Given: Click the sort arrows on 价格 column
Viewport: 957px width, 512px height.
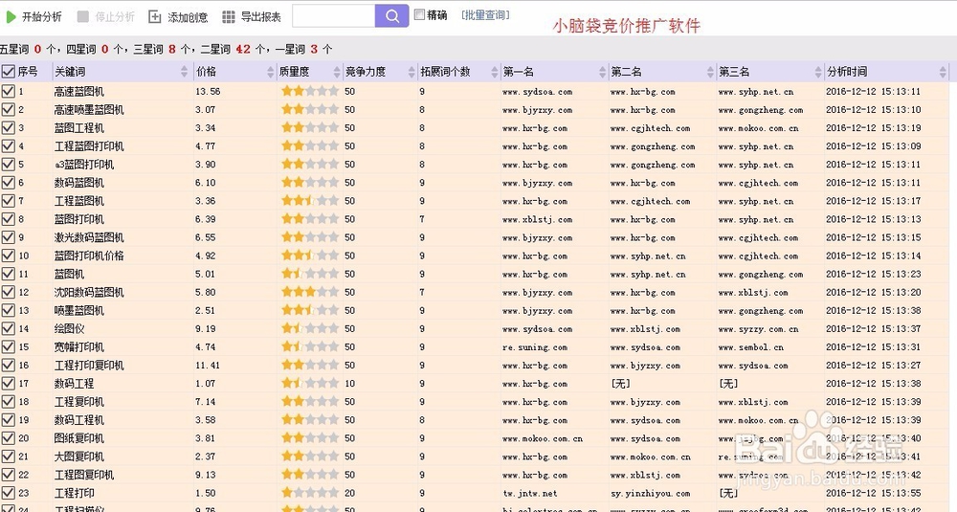Looking at the screenshot, I should click(x=271, y=72).
